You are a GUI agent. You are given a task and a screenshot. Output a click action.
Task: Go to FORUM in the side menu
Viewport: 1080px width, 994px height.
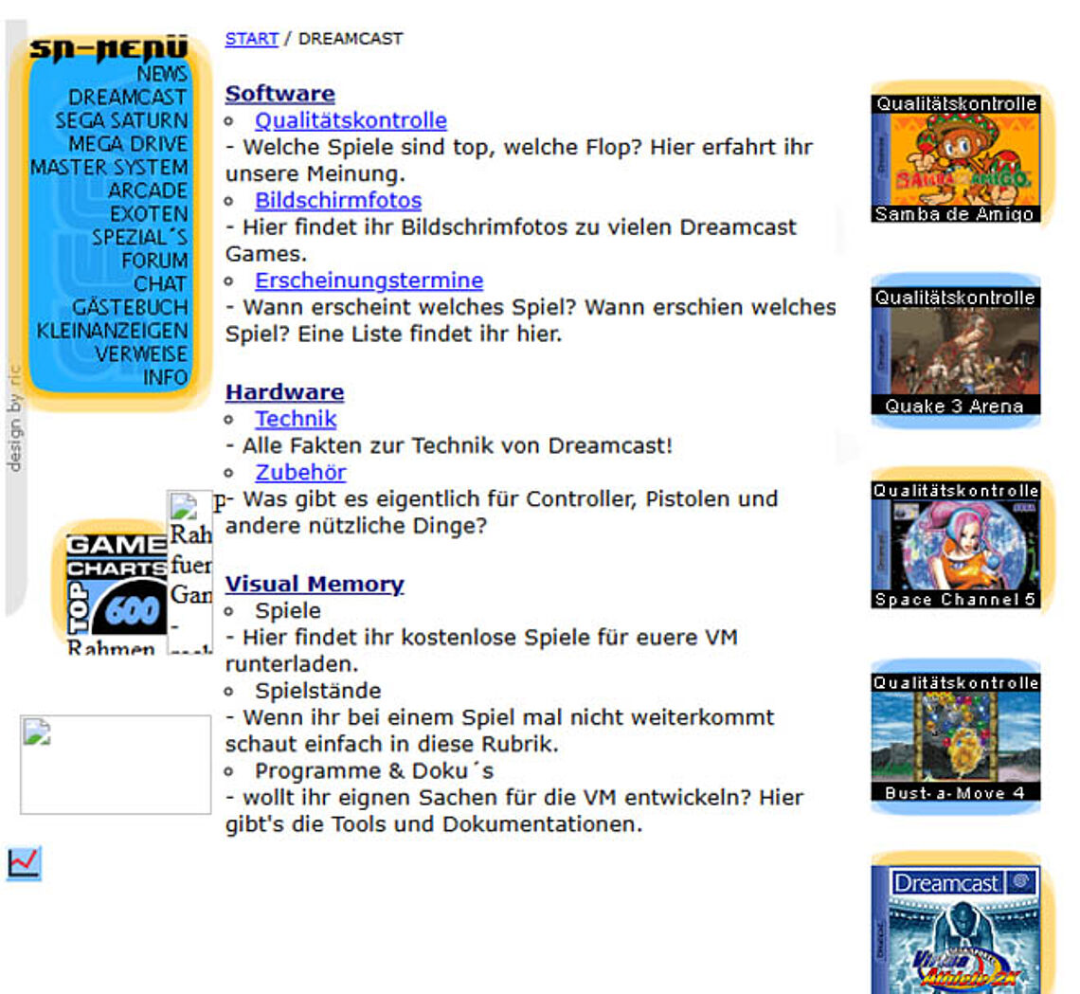pos(154,262)
